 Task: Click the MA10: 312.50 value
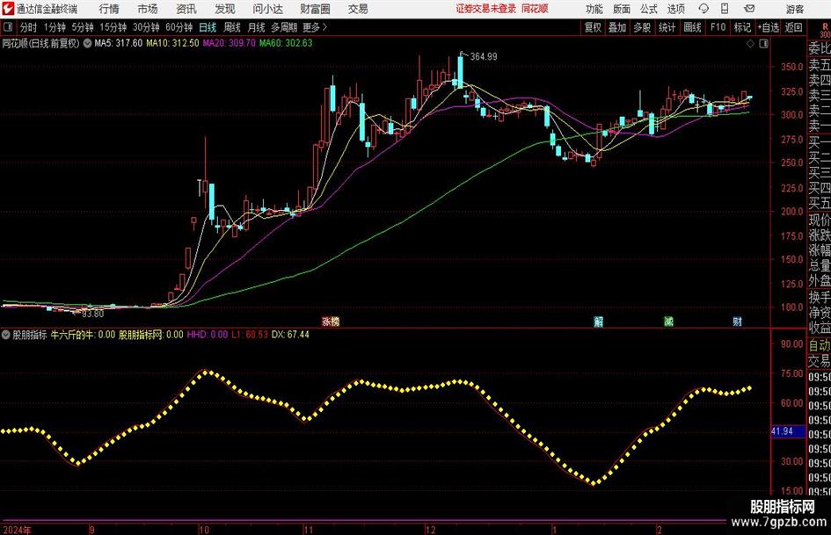(172, 43)
